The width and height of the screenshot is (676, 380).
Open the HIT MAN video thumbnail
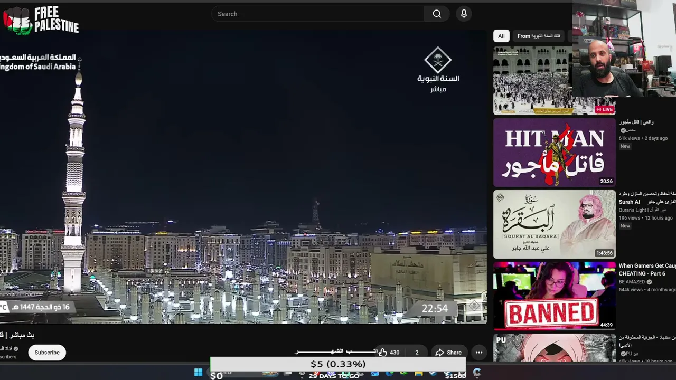tap(555, 153)
